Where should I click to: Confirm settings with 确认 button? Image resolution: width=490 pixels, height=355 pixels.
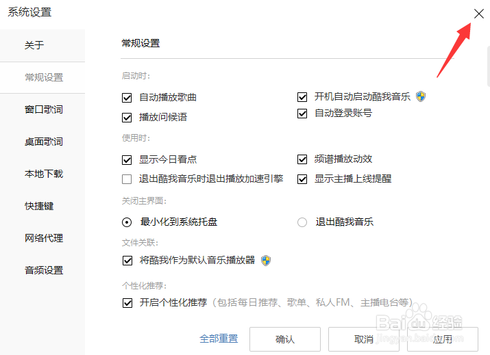(x=285, y=339)
